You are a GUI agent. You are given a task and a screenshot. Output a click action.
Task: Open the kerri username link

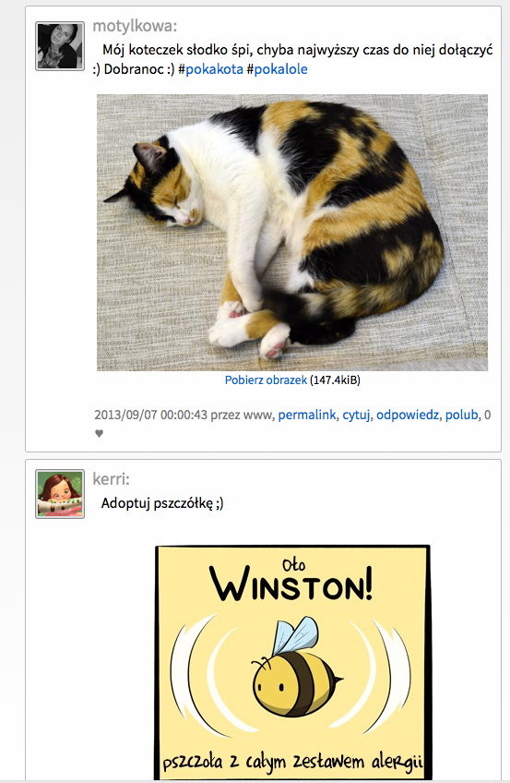[x=111, y=479]
